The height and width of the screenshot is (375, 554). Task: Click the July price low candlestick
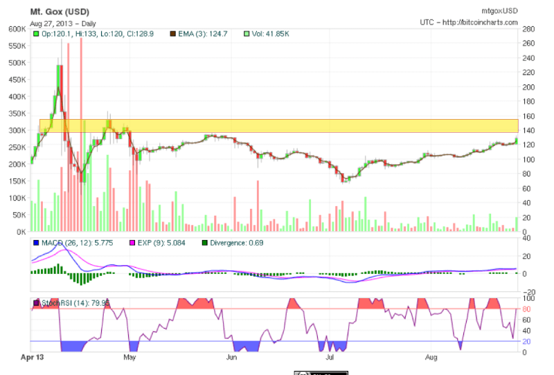pyautogui.click(x=343, y=178)
